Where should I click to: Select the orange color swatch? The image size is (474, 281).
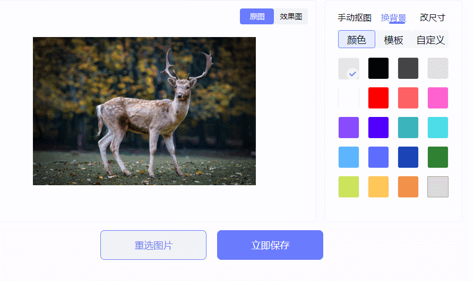click(x=408, y=187)
